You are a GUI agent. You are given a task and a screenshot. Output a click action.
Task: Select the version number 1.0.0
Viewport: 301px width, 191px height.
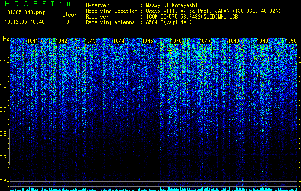tap(65, 4)
